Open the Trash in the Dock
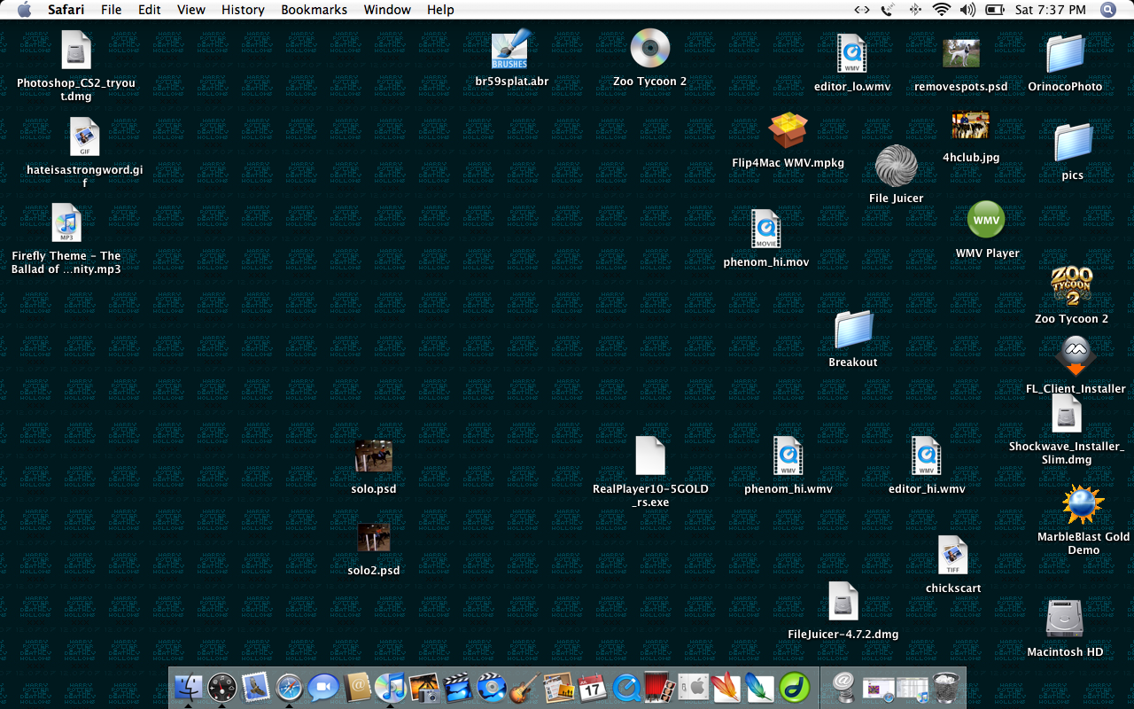Screen dimensions: 1134x709 pyautogui.click(x=946, y=687)
